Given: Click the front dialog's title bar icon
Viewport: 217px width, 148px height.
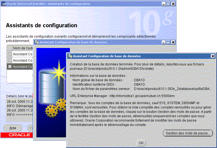Looking at the screenshot, I should pyautogui.click(x=70, y=56).
